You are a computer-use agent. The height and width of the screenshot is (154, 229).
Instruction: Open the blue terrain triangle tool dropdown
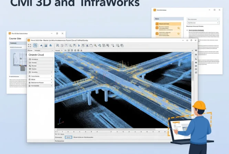[42, 46]
